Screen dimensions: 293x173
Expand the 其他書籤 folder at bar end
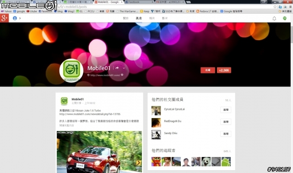pos(285,11)
